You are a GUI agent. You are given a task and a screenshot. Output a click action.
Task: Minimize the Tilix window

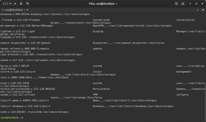point(190,4)
